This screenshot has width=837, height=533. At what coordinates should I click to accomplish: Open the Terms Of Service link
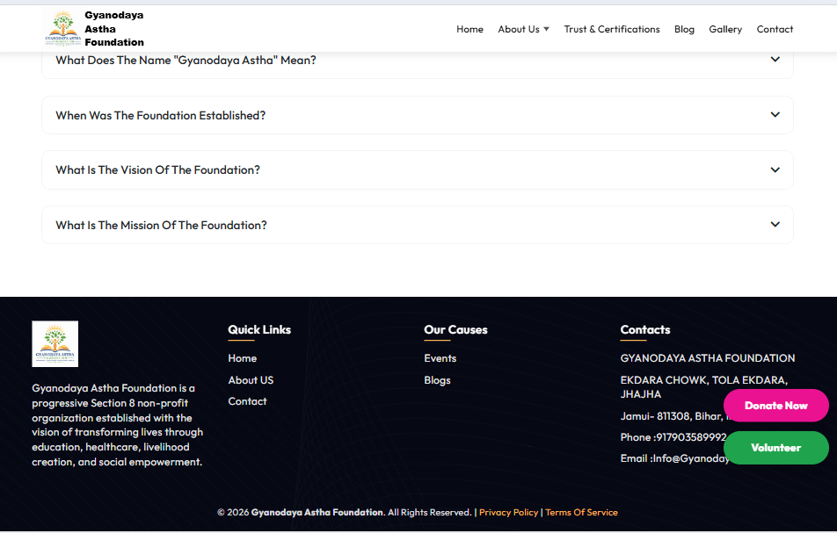581,512
